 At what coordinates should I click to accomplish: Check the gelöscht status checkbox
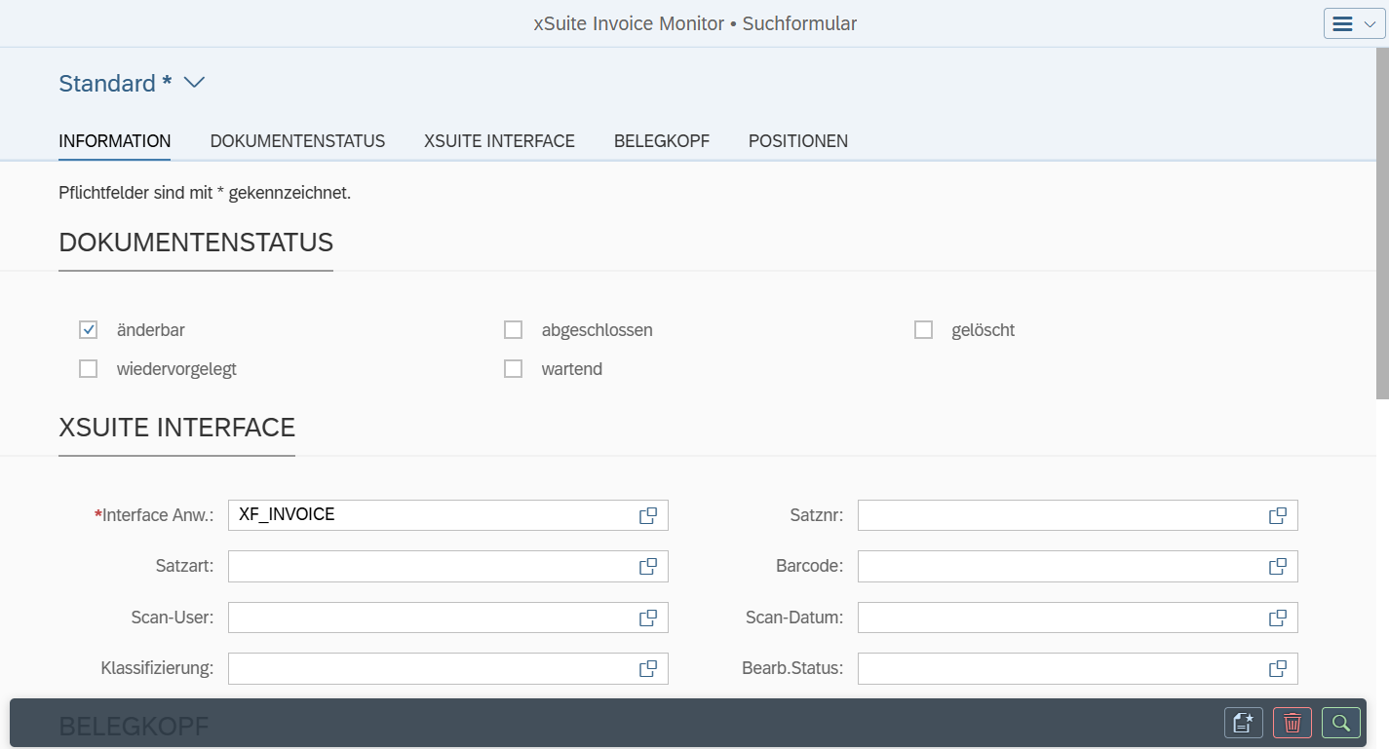(x=923, y=329)
